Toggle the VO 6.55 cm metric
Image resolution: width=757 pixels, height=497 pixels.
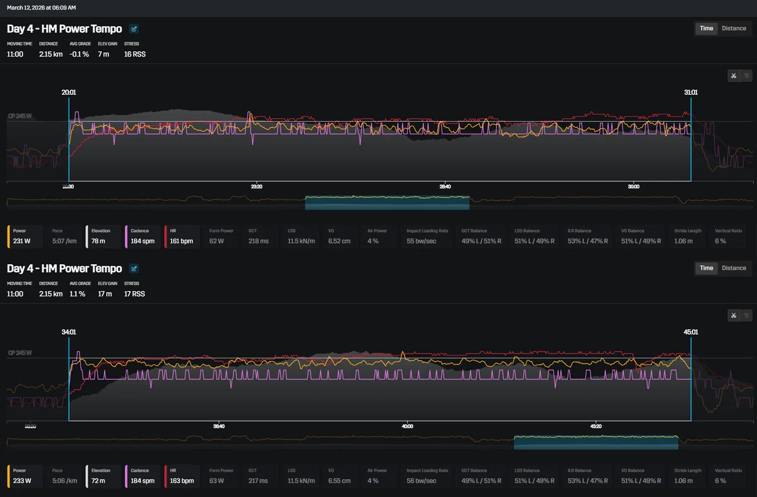coord(342,476)
